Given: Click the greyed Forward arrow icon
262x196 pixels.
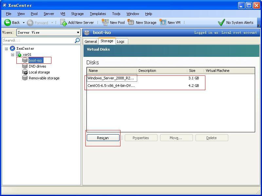Looking at the screenshot, I should point(30,23).
